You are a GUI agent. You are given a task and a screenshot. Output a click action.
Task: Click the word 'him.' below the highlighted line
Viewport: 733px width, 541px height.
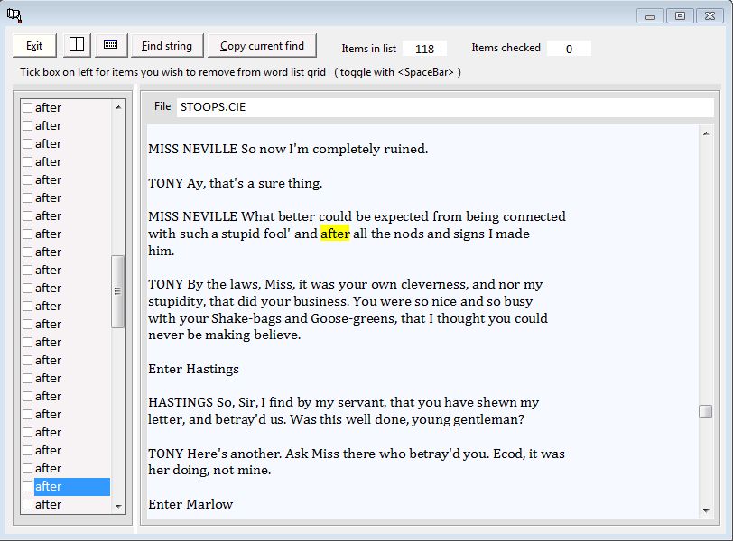tap(162, 252)
